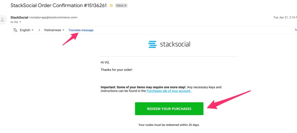Click the yellow importance marker beside the subject
Image resolution: width=297 pixels, height=133 pixels.
point(111,6)
